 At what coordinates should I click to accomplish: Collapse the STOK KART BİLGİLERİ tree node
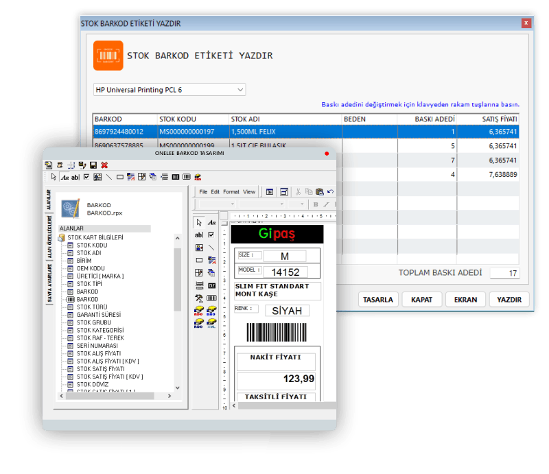pyautogui.click(x=62, y=237)
